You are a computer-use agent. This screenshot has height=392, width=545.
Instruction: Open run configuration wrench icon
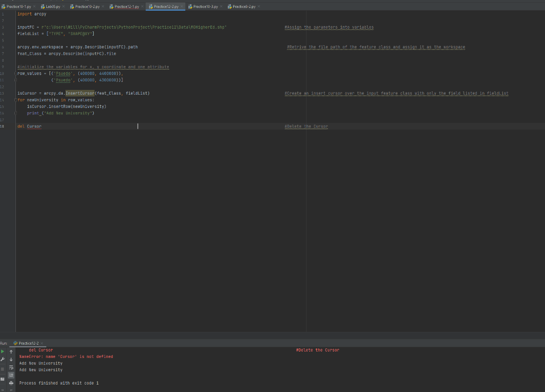tap(3, 359)
